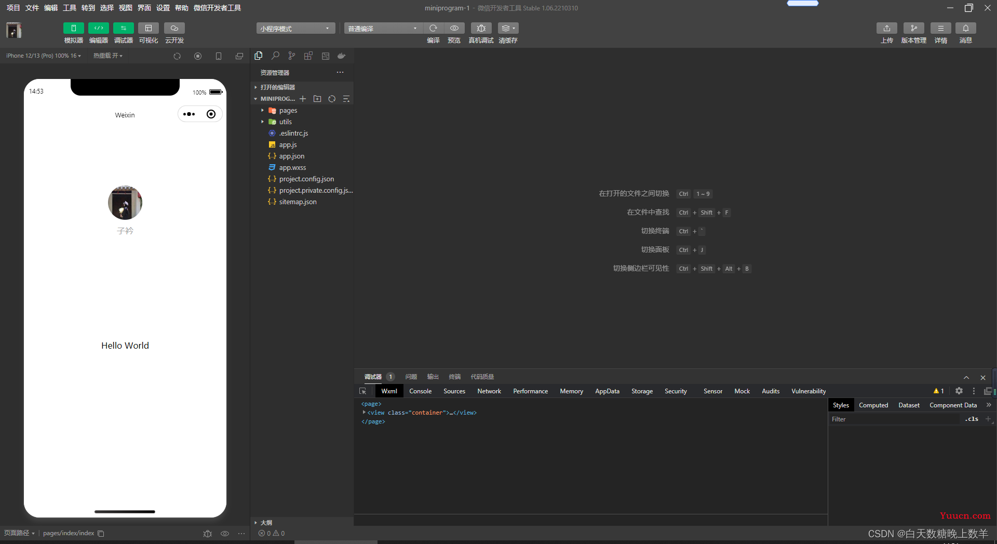Open Version Management (版本管理)

click(x=913, y=28)
